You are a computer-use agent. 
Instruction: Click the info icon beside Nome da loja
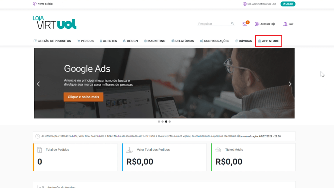coord(35,4)
